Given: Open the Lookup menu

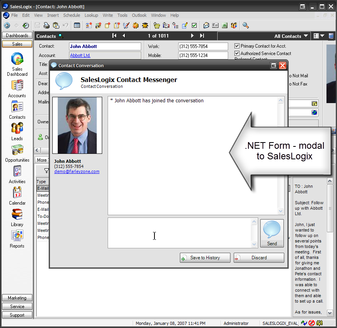Looking at the screenshot, I should click(x=91, y=15).
